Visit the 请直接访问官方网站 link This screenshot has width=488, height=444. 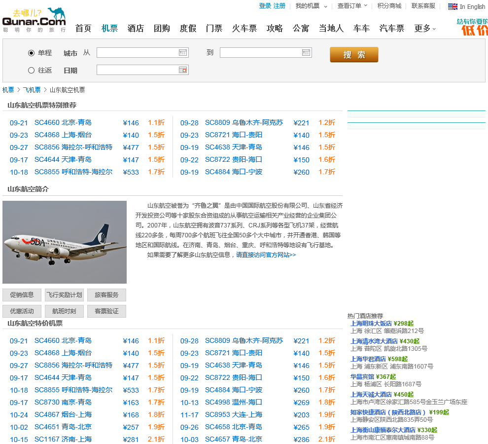point(266,255)
